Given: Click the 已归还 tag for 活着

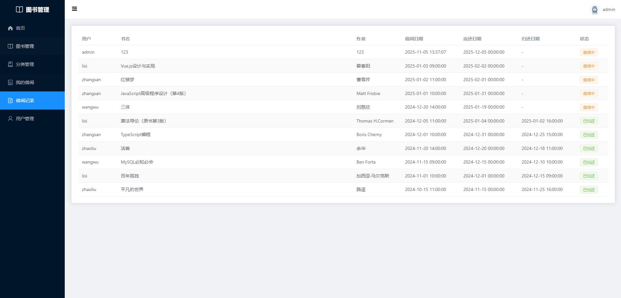Looking at the screenshot, I should (588, 149).
